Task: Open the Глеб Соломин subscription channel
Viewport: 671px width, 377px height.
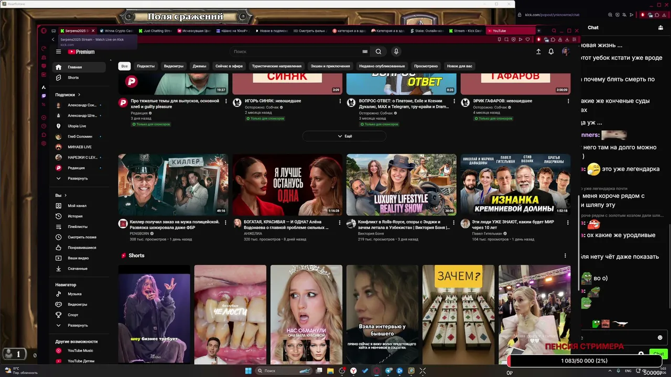Action: click(x=80, y=137)
